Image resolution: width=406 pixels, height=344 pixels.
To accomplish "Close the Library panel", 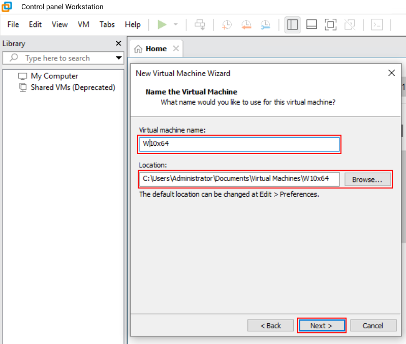I will pyautogui.click(x=118, y=44).
